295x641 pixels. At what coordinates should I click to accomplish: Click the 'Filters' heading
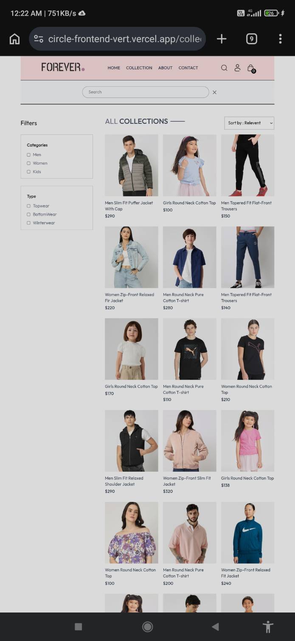pyautogui.click(x=29, y=123)
